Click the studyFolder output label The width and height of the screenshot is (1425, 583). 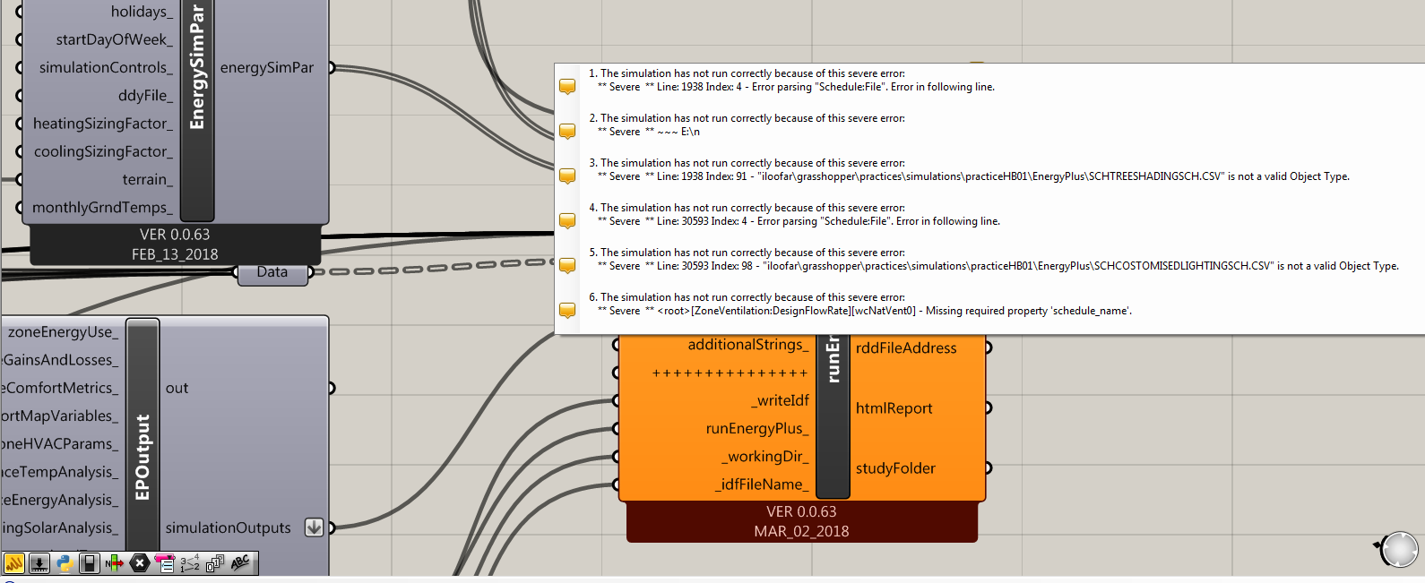(x=895, y=468)
